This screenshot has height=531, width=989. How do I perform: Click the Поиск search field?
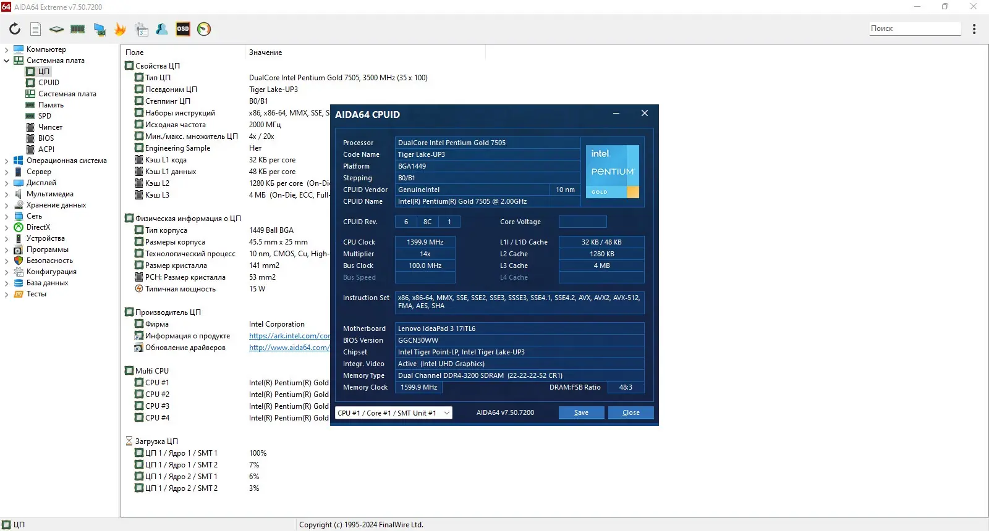pos(914,28)
